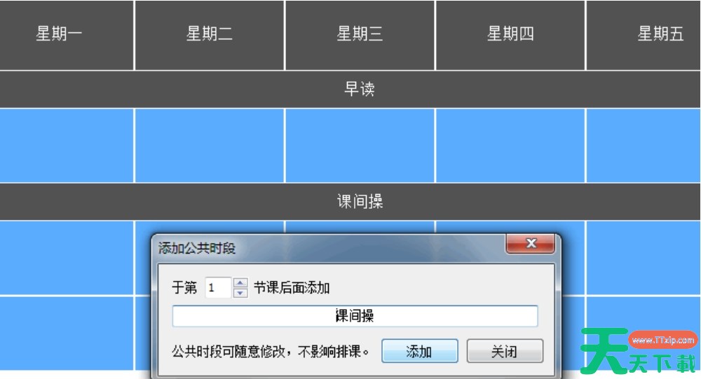Click the lesson number field showing 1
Image resolution: width=701 pixels, height=379 pixels.
[x=218, y=288]
